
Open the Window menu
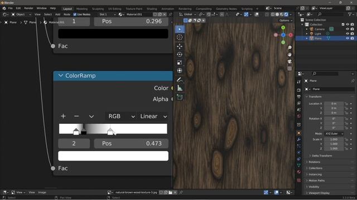point(42,8)
